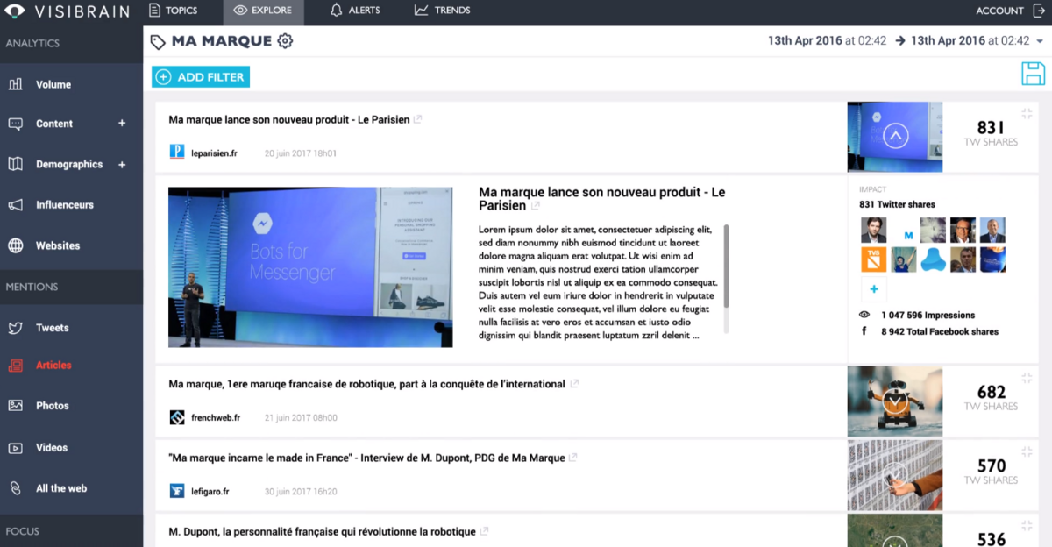Screen dimensions: 1052x547
Task: Click the orange TV5 sharer avatar
Action: pyautogui.click(x=873, y=259)
